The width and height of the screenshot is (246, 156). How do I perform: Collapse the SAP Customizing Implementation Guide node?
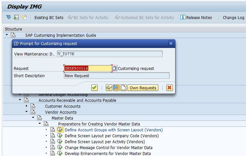[7, 35]
